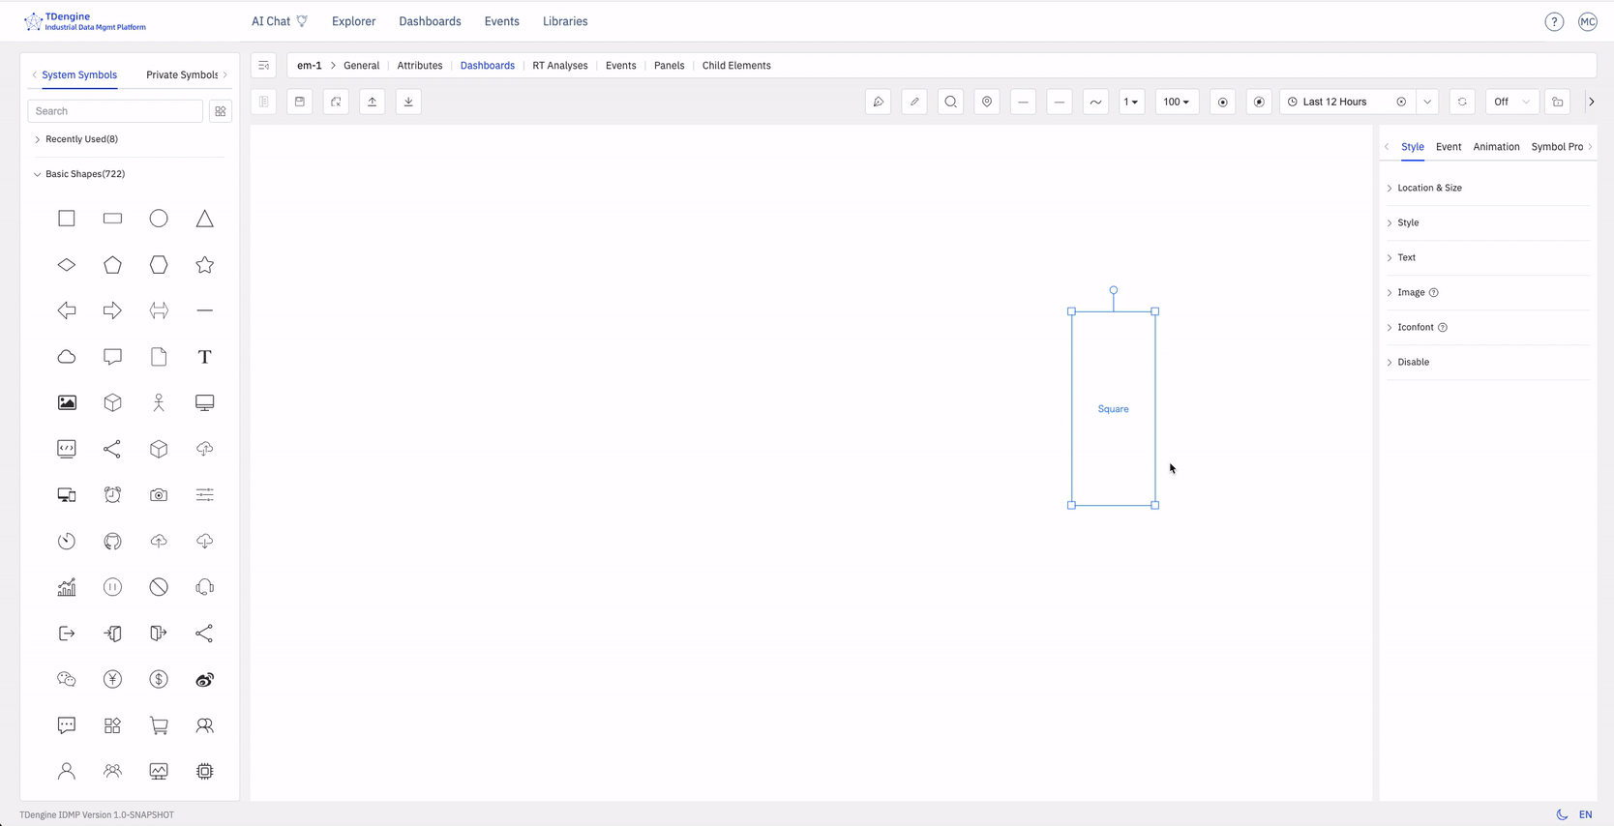Click the pencil tool toolbar icon
Screen dimensions: 1614x826
(x=914, y=102)
